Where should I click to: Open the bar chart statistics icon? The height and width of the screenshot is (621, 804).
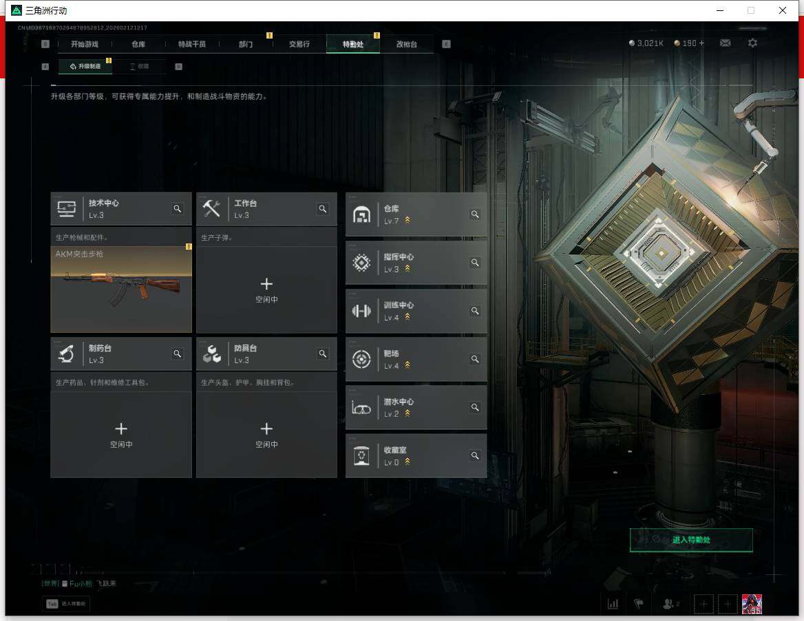613,604
